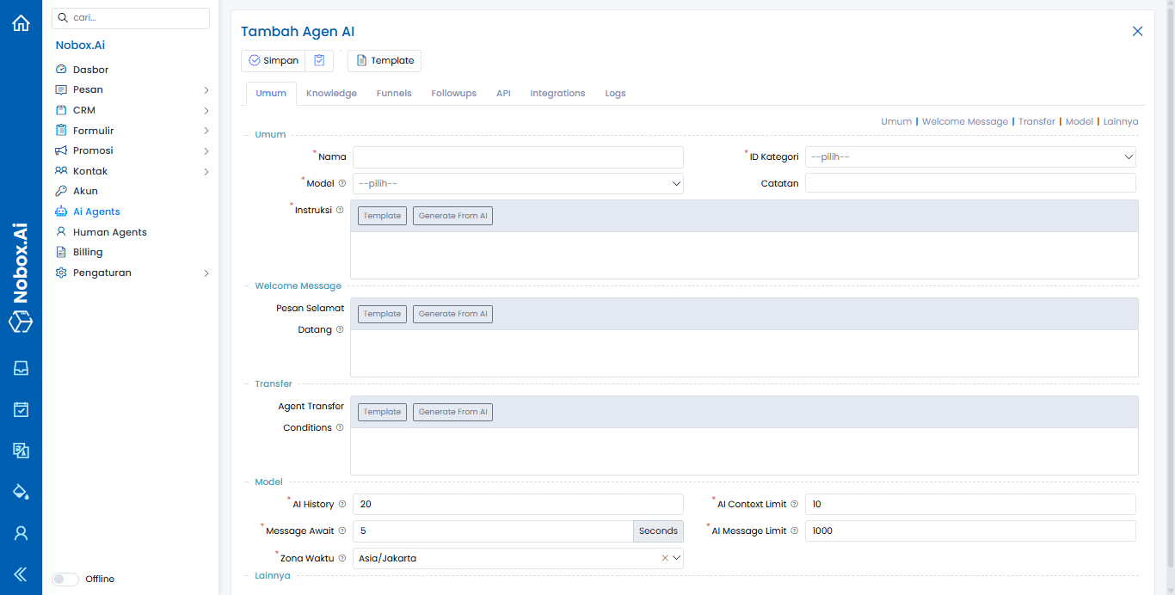Viewport: 1175px width, 595px height.
Task: Expand the Pengaturan menu item
Action: [x=129, y=273]
